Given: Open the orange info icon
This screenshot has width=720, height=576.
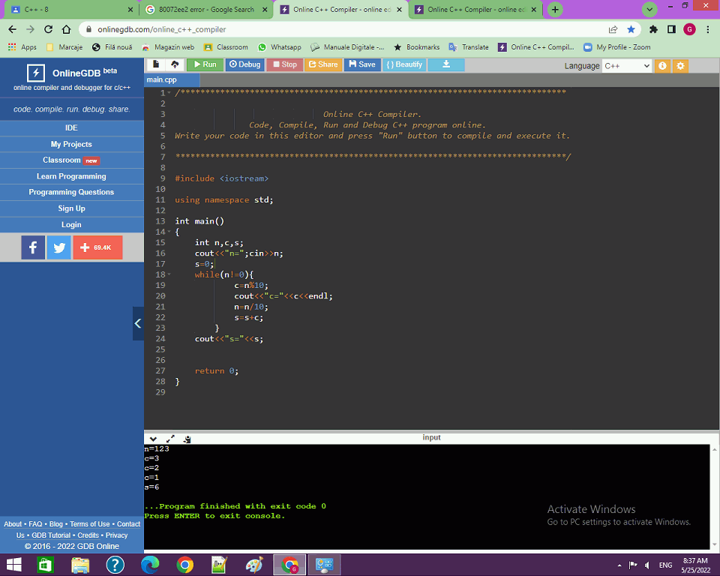Looking at the screenshot, I should click(x=662, y=66).
